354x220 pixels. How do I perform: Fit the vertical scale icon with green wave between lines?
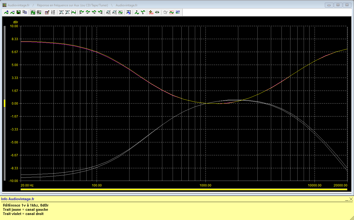click(x=120, y=12)
